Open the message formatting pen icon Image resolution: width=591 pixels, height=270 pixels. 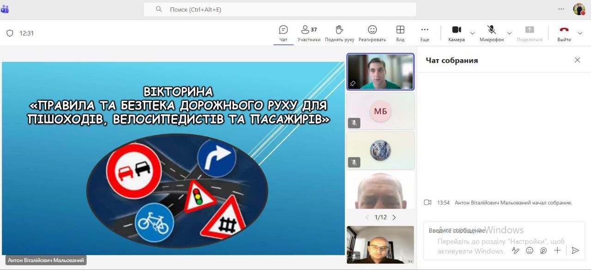(516, 251)
